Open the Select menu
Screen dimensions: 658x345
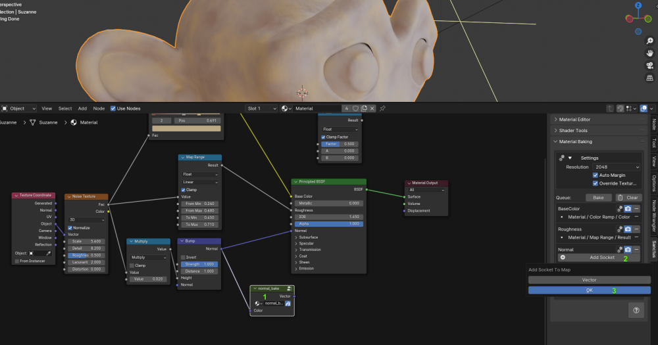pyautogui.click(x=65, y=108)
